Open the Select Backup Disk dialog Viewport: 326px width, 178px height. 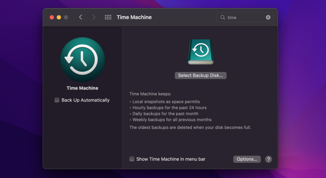[201, 76]
